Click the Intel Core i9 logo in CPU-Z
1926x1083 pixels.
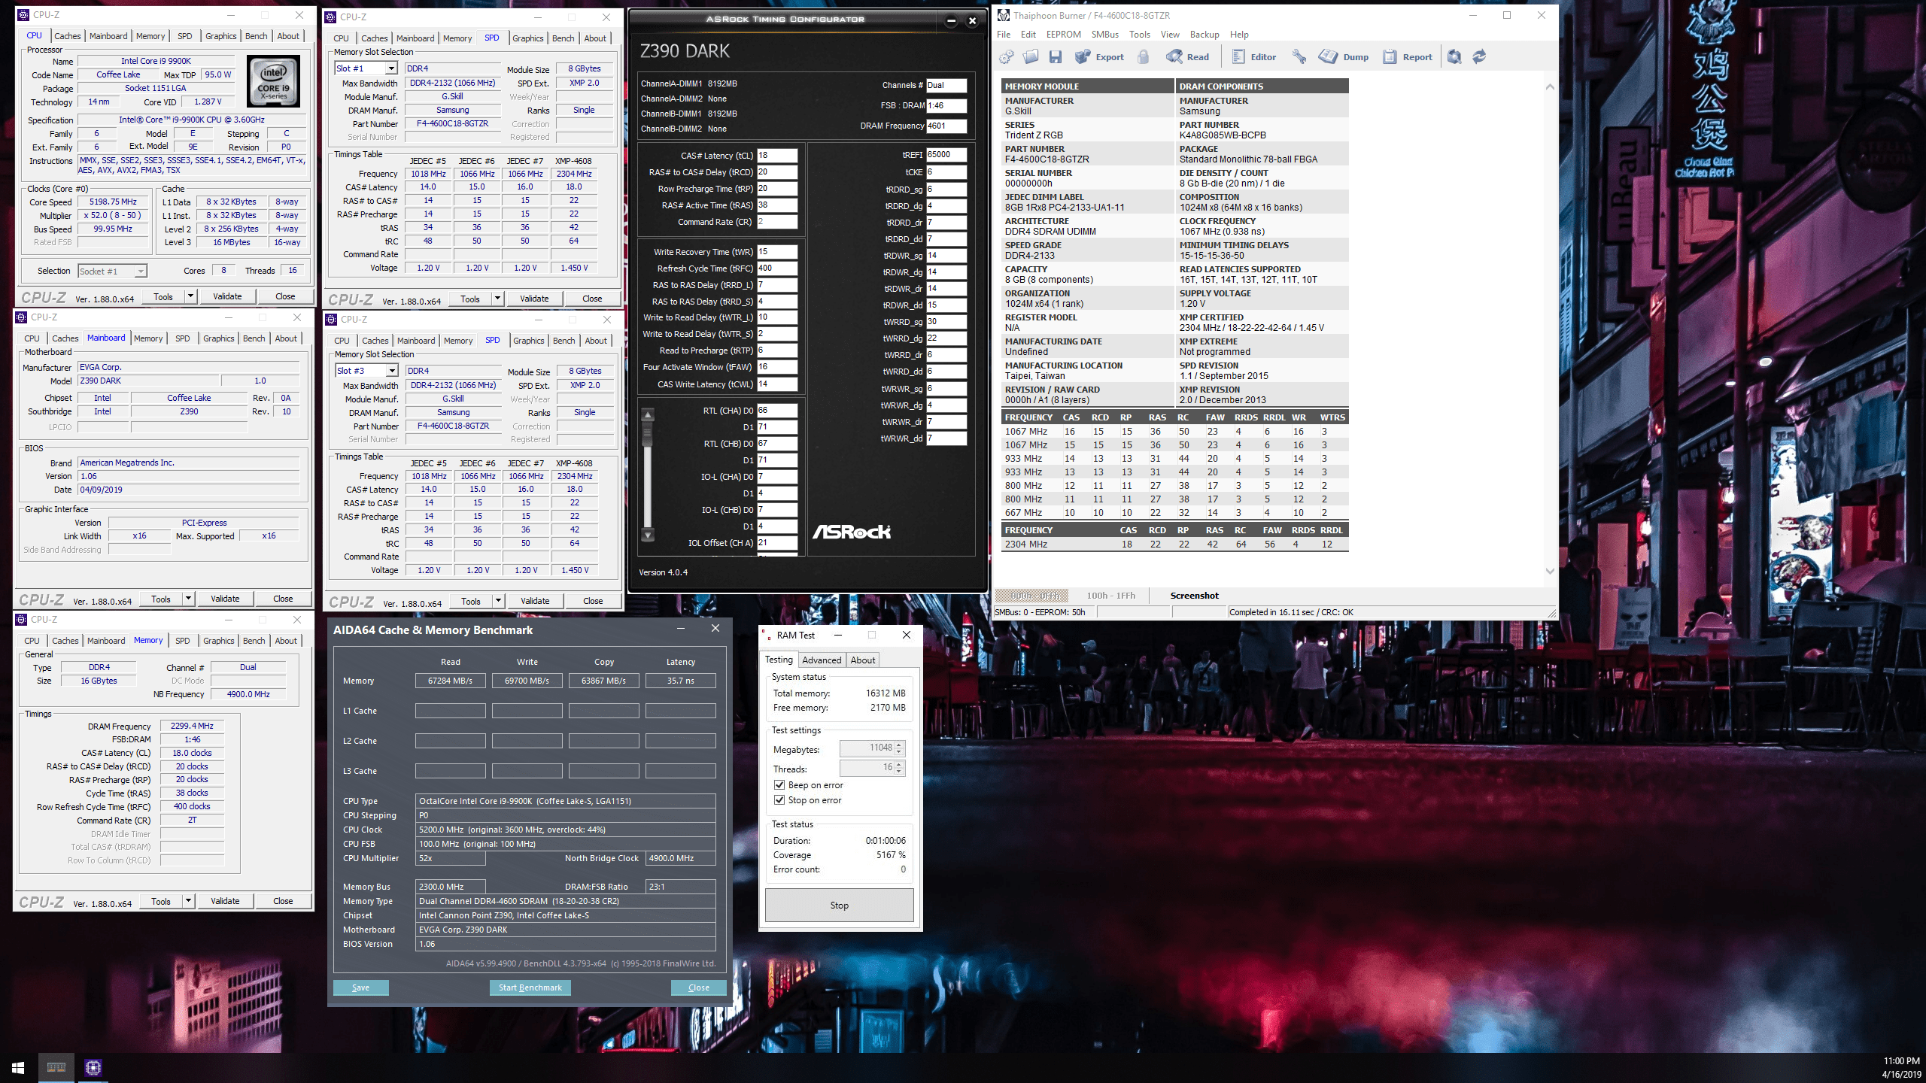click(x=273, y=82)
